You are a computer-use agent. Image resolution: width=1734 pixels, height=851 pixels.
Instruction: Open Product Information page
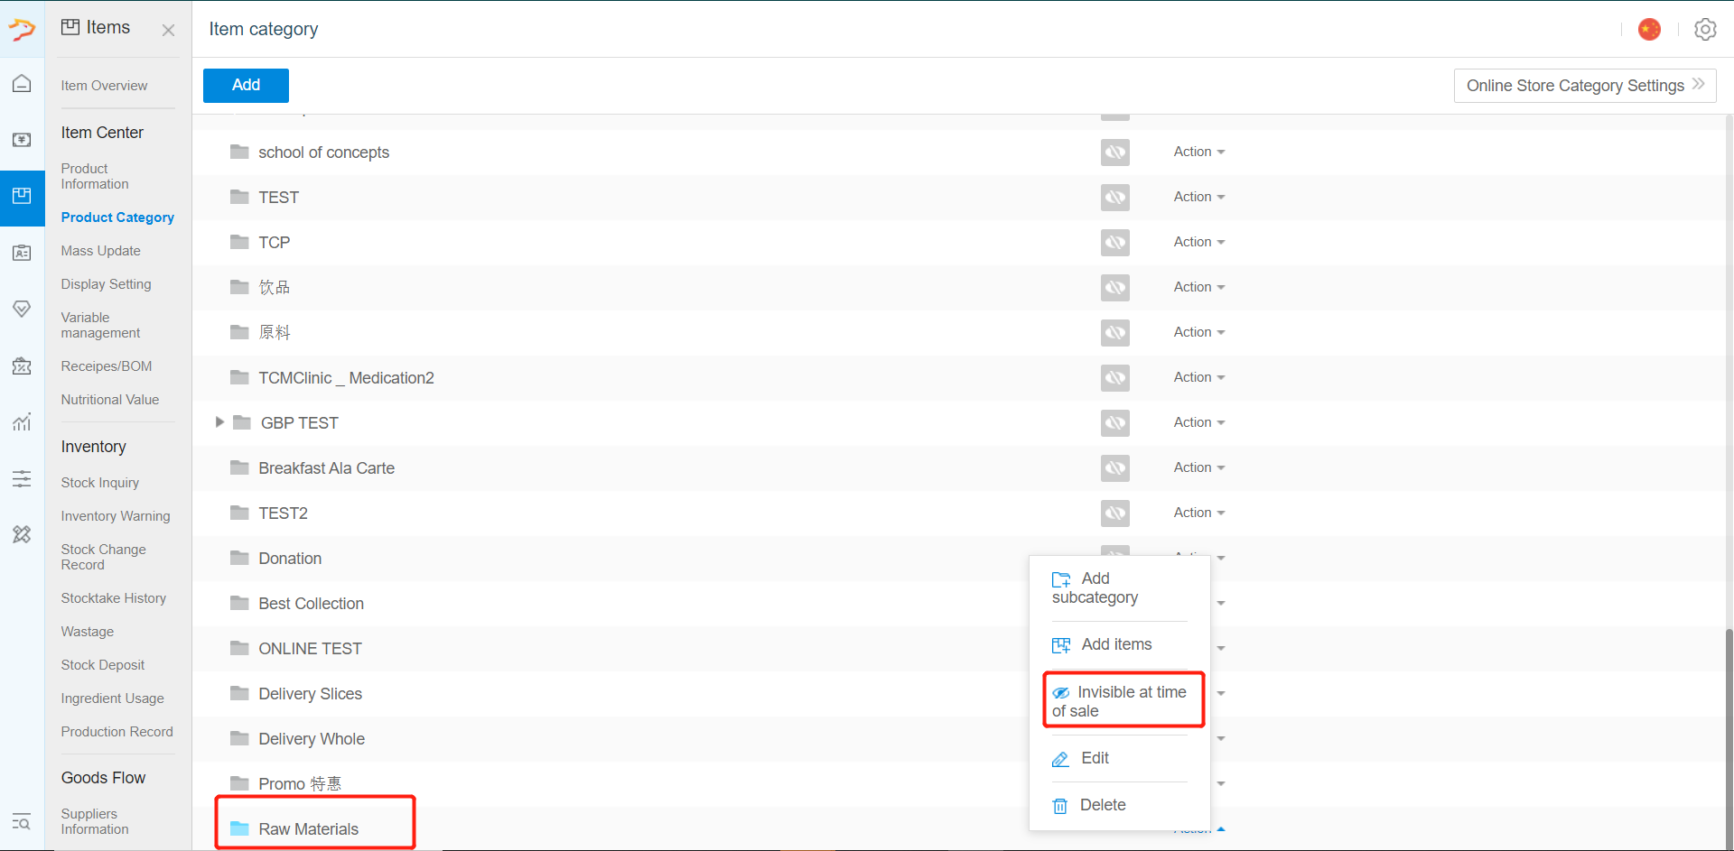click(x=95, y=176)
